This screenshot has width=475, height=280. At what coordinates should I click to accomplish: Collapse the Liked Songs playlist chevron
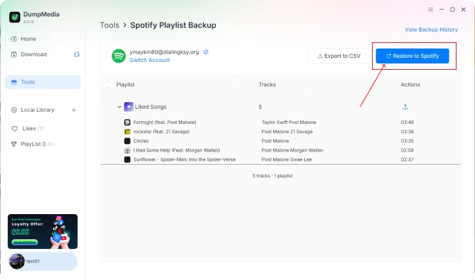click(119, 107)
